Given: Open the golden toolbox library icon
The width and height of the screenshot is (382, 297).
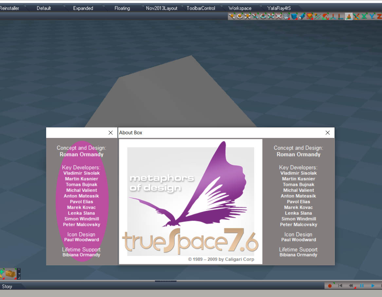Looking at the screenshot, I should click(11, 274).
